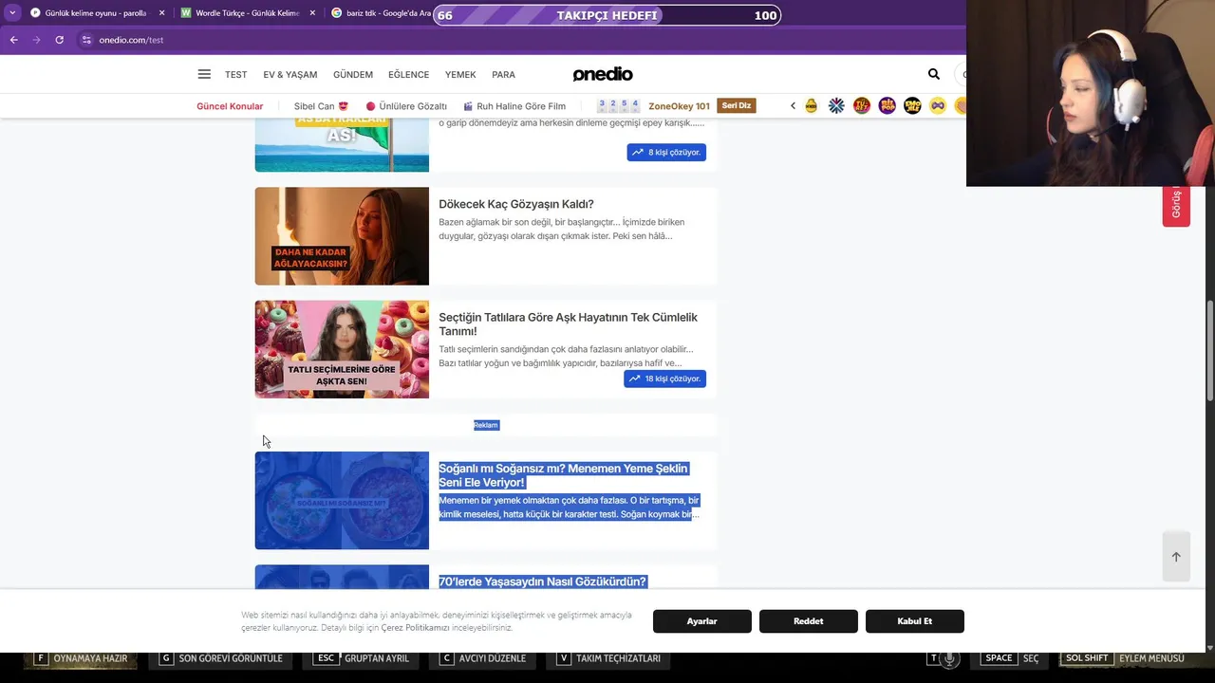Click the page vertical scrollbar thumb
The image size is (1215, 683).
1209,352
